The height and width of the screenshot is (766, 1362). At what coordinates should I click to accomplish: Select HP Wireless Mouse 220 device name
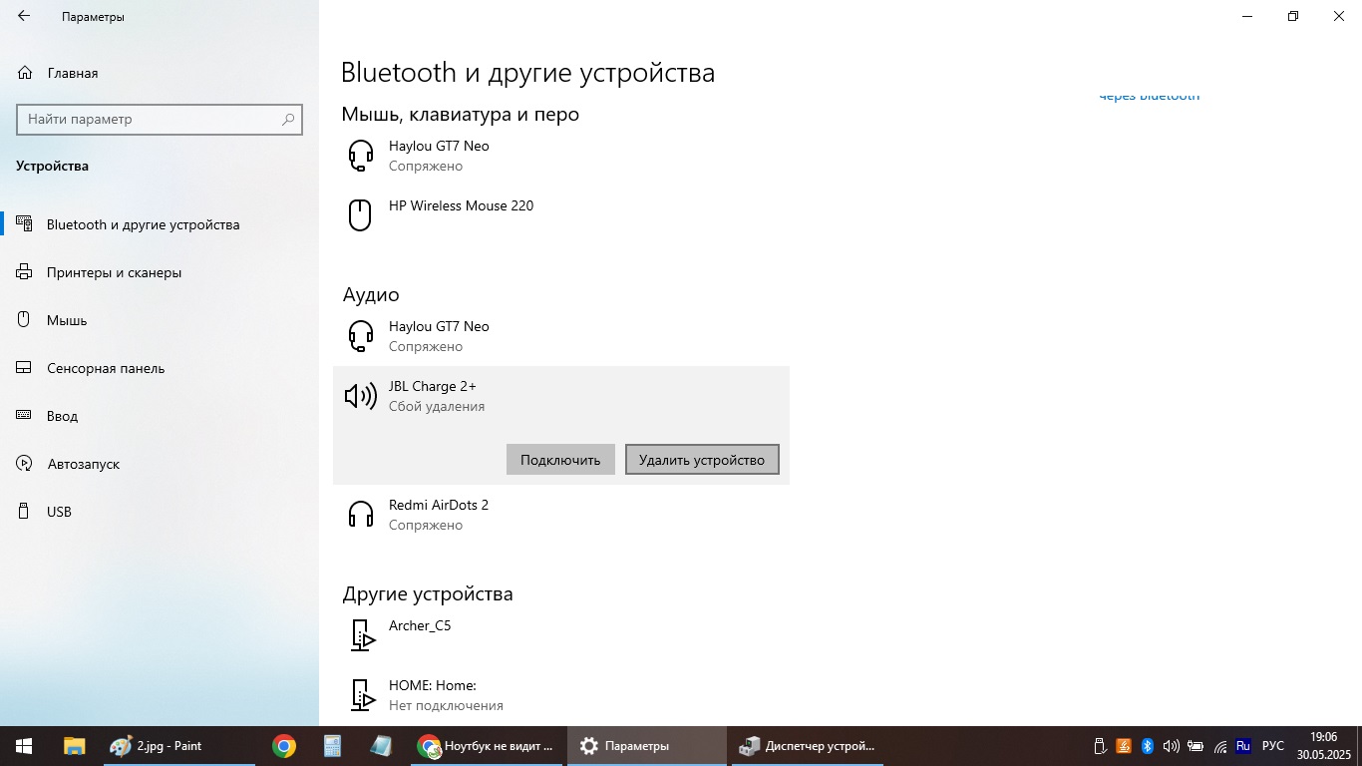pos(461,205)
